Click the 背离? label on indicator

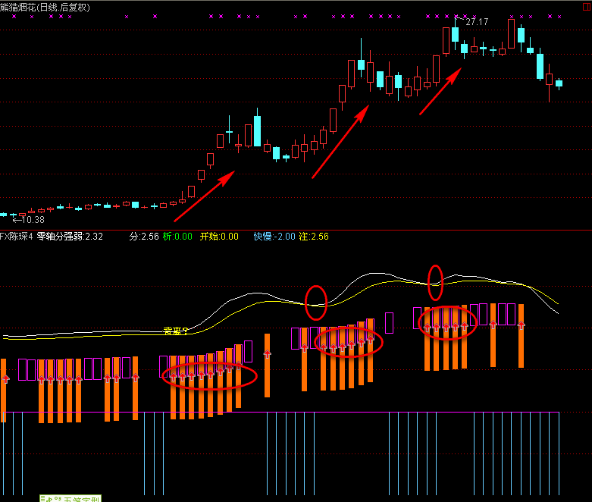pyautogui.click(x=176, y=331)
